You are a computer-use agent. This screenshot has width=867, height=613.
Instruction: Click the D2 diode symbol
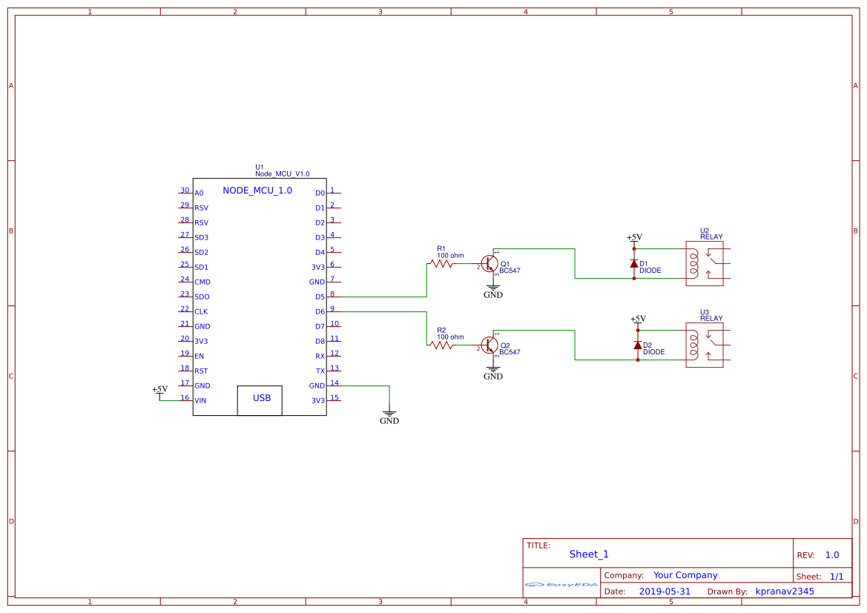point(638,344)
